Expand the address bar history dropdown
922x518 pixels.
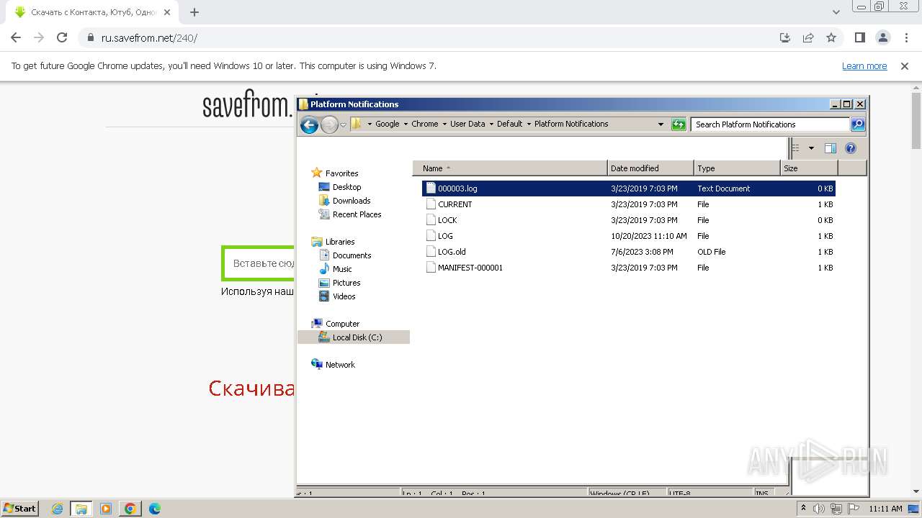(x=661, y=124)
